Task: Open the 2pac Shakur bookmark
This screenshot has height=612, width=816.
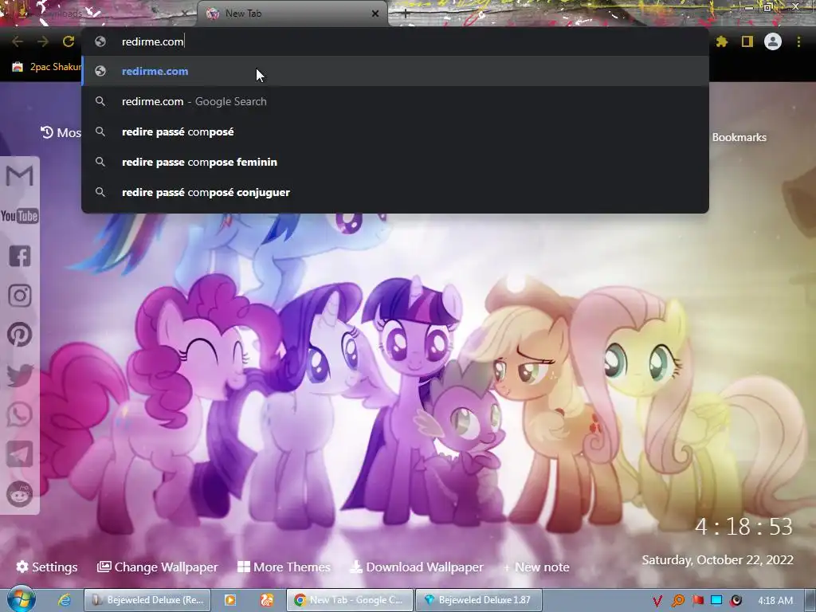Action: 47,67
